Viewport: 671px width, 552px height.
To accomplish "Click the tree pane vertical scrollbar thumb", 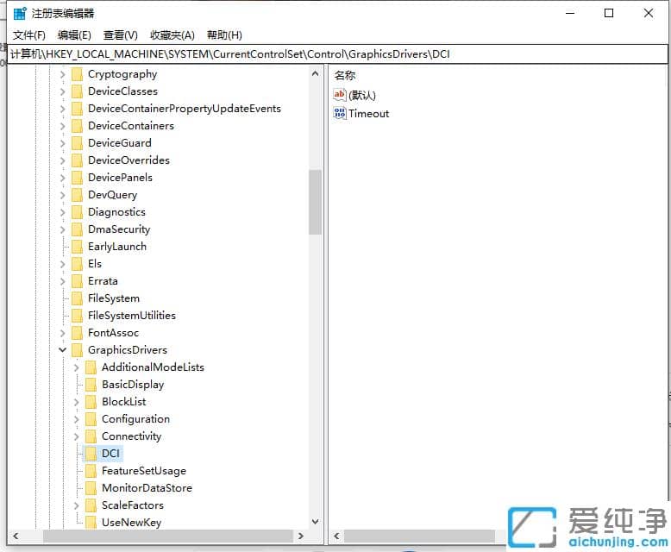I will 315,201.
